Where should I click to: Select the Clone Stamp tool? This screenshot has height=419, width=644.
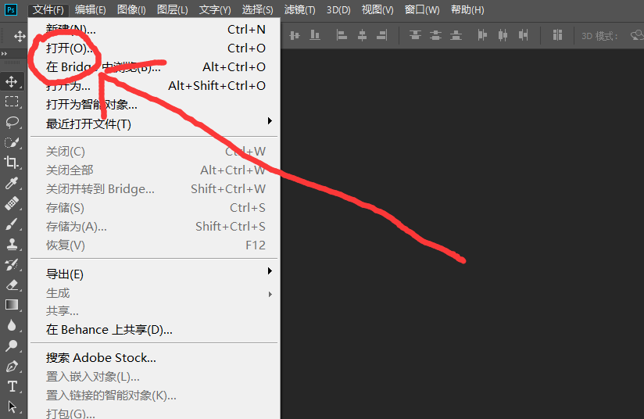(12, 244)
